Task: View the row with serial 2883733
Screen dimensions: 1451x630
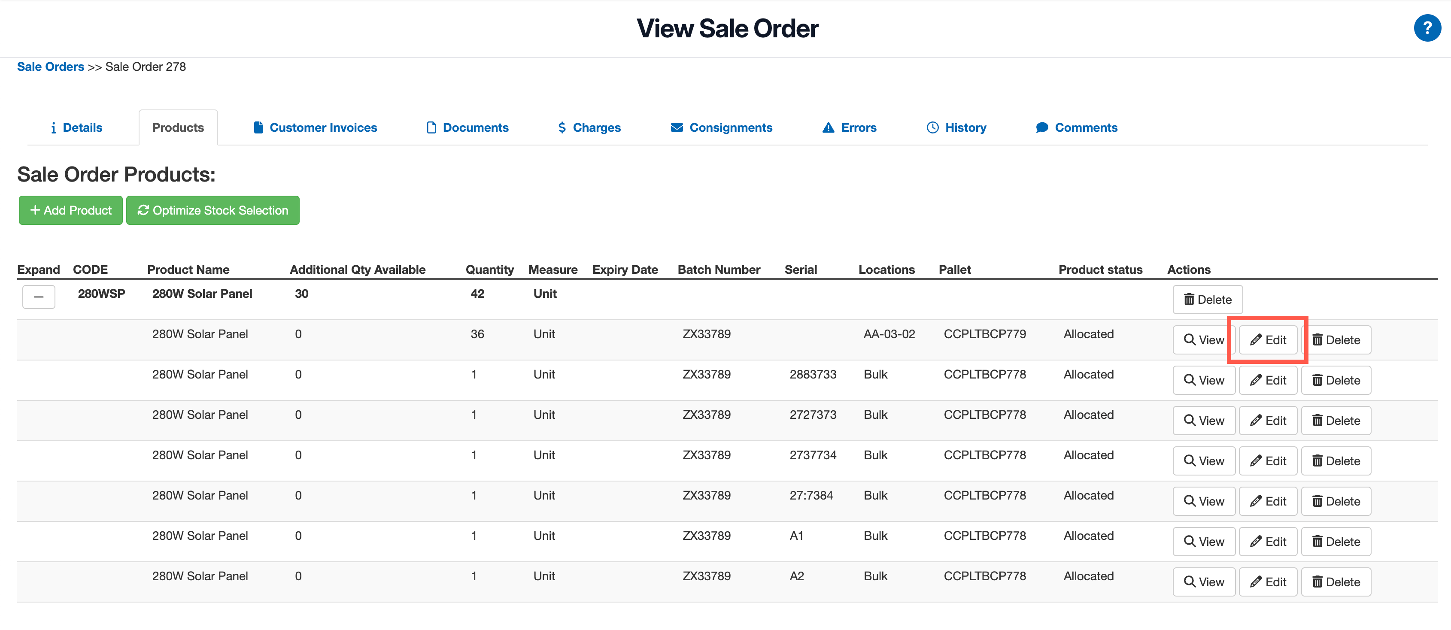Action: (1204, 381)
